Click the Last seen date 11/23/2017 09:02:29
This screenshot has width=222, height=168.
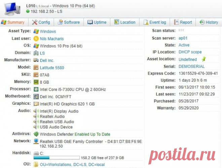click(197, 94)
